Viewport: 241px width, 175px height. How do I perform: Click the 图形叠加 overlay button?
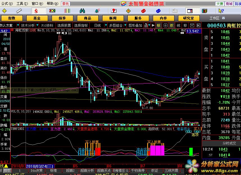(135, 25)
